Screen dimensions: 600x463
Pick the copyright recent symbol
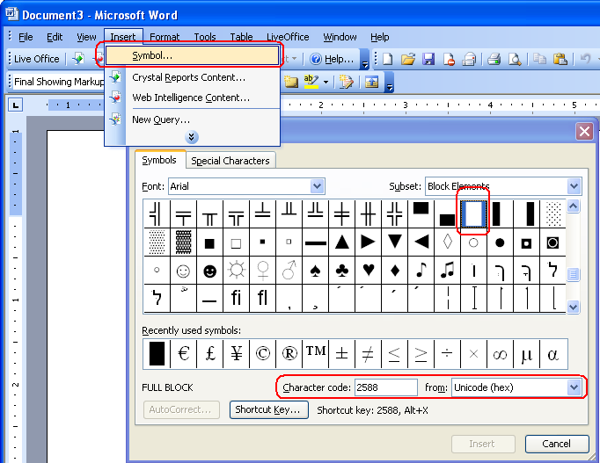(262, 354)
